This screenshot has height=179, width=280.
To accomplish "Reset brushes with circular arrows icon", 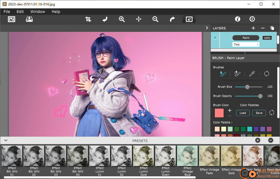I will tap(267, 73).
